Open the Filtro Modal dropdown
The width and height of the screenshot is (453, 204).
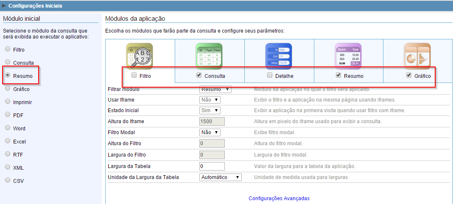pos(210,132)
